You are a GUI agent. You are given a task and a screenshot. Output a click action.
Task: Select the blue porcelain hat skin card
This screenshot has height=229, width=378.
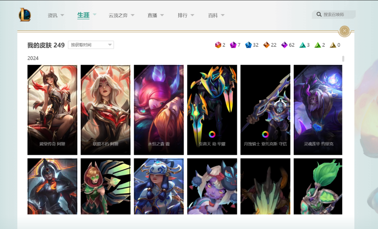159,186
